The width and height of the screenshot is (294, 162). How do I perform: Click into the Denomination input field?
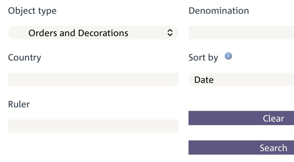point(241,33)
